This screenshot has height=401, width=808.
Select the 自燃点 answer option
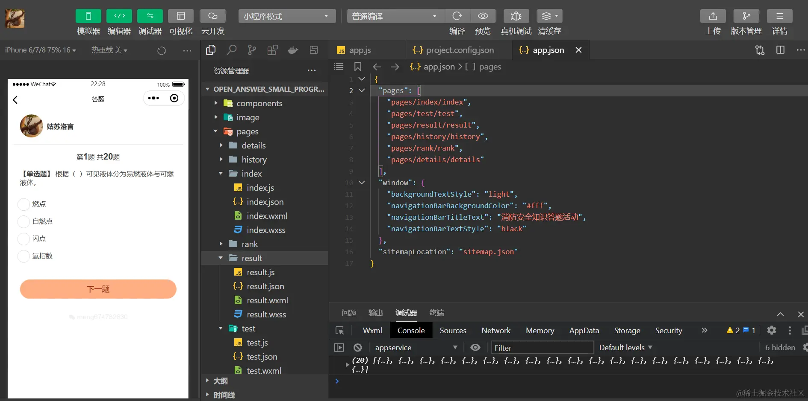coord(24,221)
